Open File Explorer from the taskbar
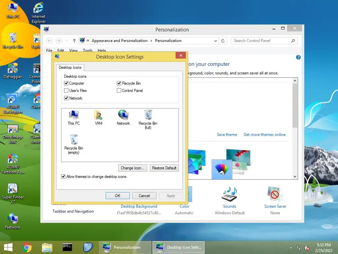The image size is (338, 254). 47,247
